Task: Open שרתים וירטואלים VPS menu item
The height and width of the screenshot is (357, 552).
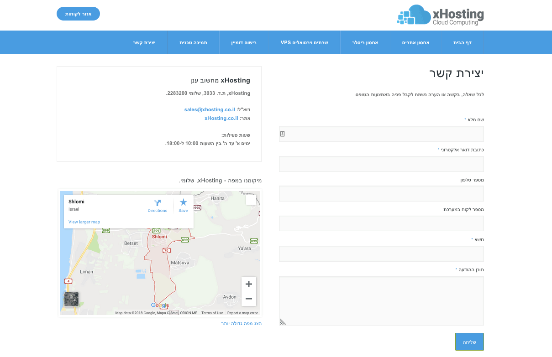Action: (x=304, y=42)
